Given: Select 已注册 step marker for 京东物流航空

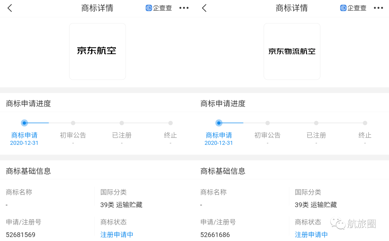Looking at the screenshot, I should (316, 123).
